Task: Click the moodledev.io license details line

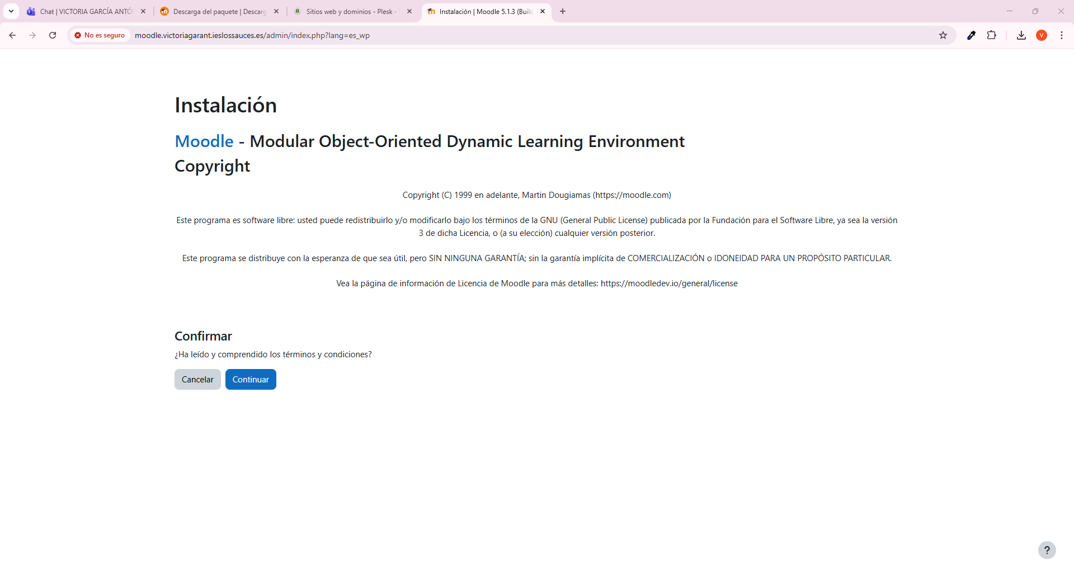Action: tap(537, 283)
